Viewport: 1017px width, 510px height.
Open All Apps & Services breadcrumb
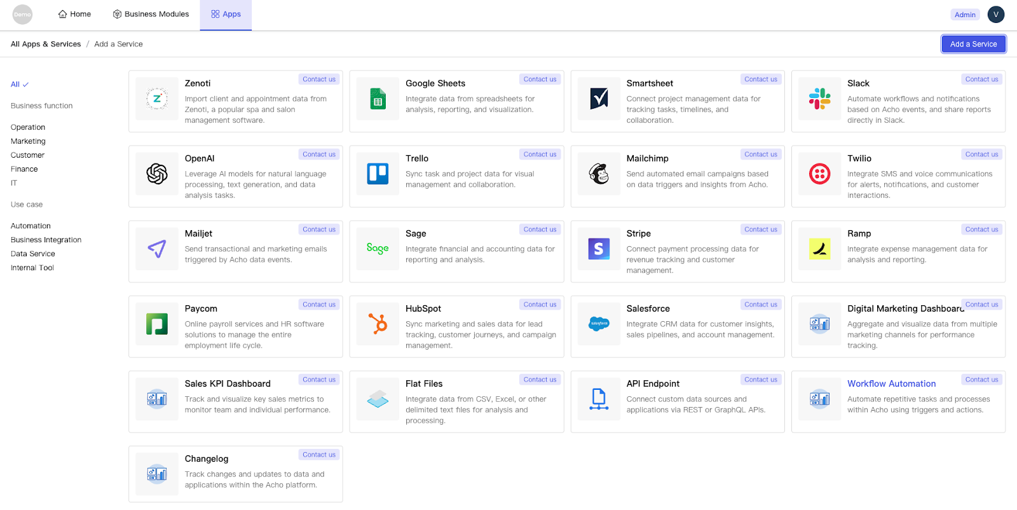tap(46, 44)
